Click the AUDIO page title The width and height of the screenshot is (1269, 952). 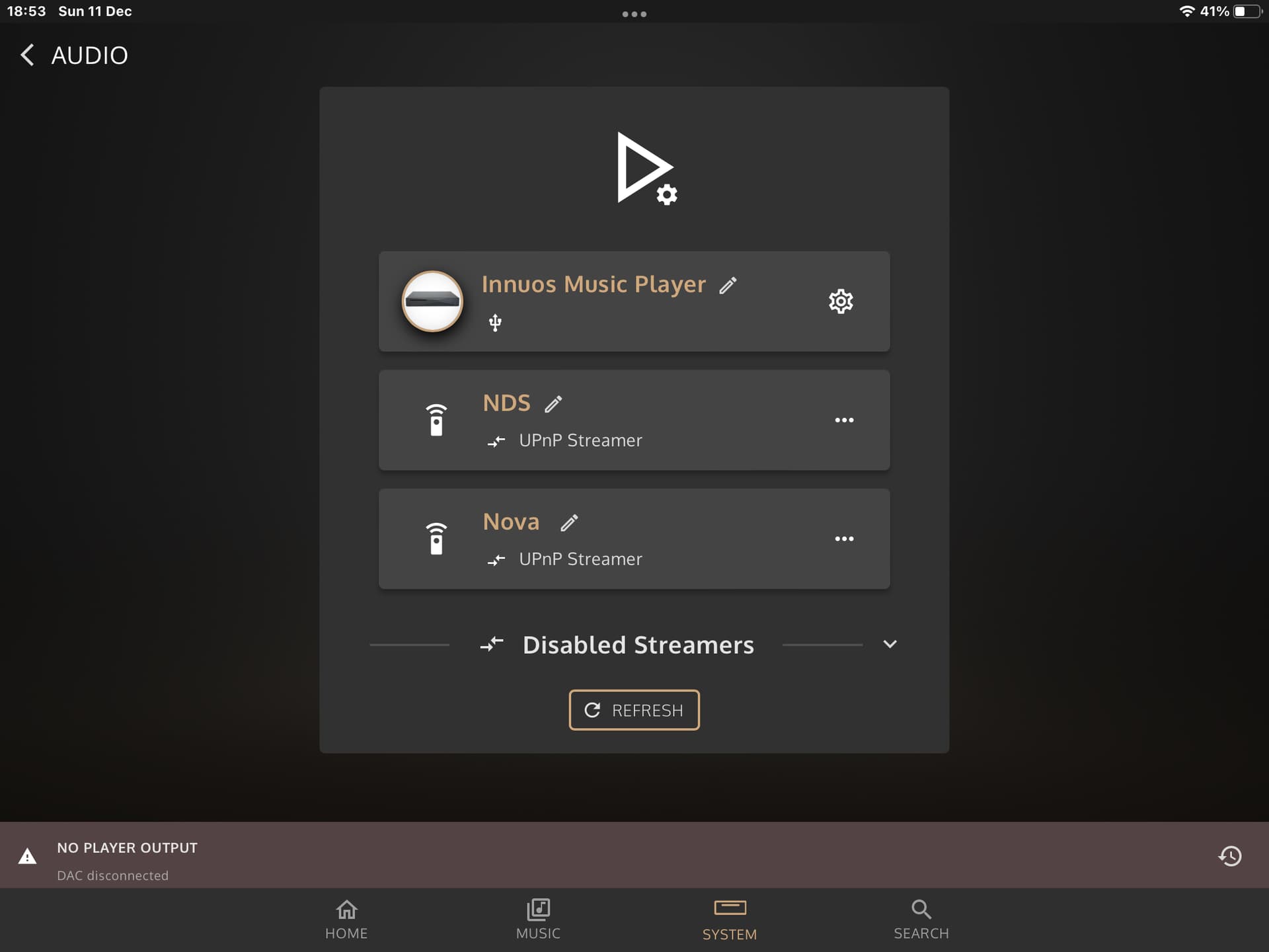90,56
